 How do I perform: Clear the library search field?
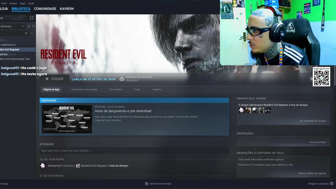point(26,33)
